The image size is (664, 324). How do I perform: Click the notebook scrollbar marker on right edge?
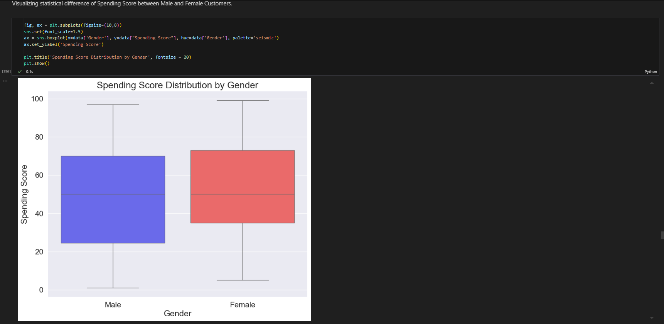[662, 235]
